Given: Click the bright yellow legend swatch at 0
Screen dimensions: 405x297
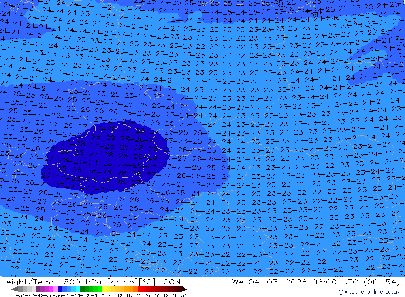Looking at the screenshot, I should [x=104, y=289].
